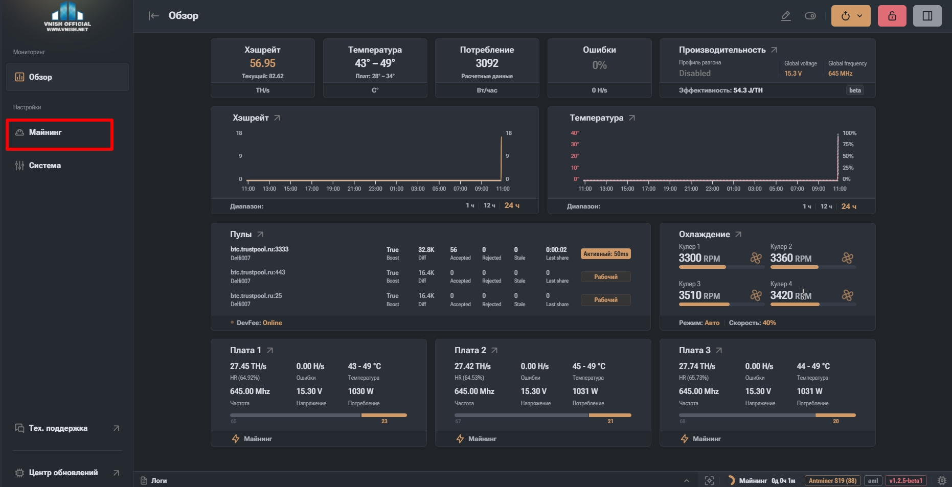Select 24 ч range on Температура chart
952x487 pixels.
click(x=849, y=206)
